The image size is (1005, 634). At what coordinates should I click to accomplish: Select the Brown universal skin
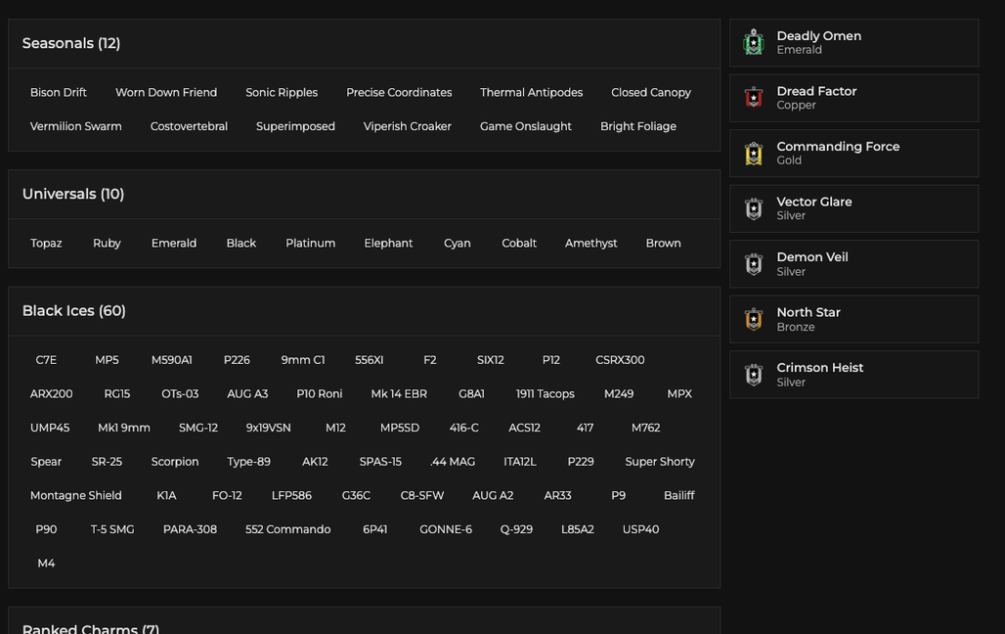point(664,244)
